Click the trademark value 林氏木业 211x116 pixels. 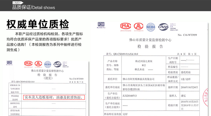tap(139, 69)
